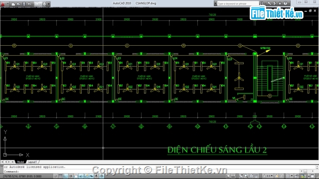
Task: Click the Plot printer icon
Action: click(44, 4)
